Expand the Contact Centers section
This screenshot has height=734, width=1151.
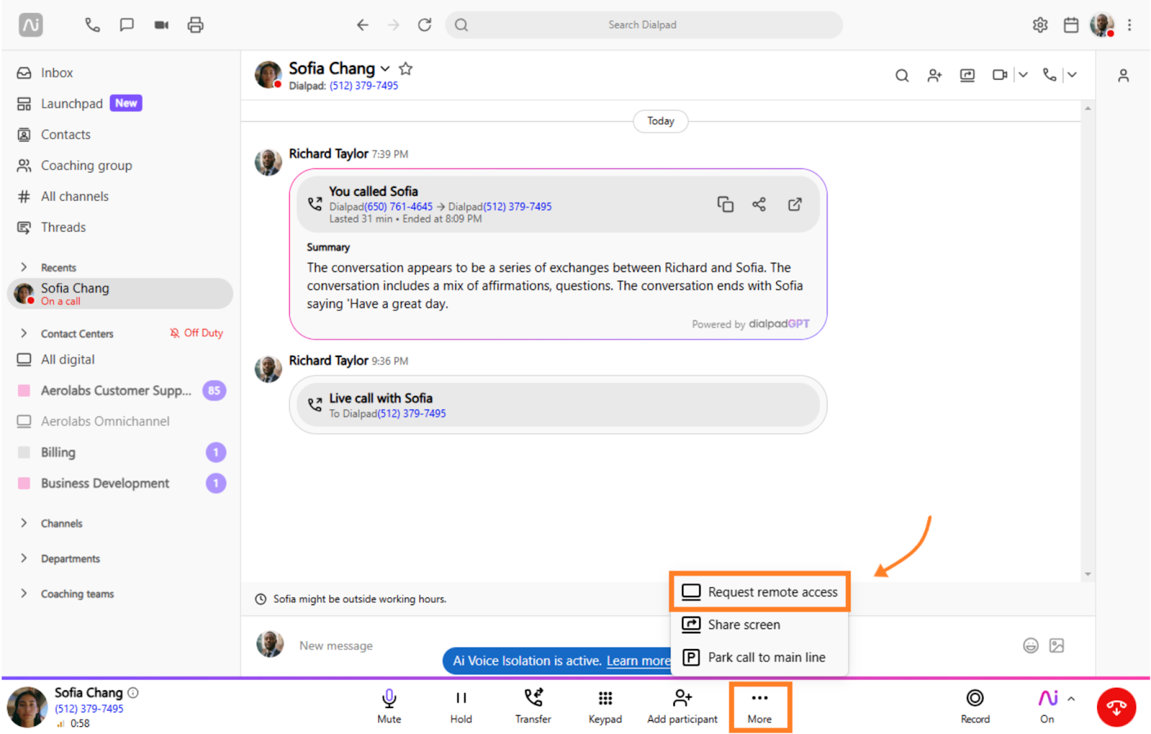tap(24, 333)
